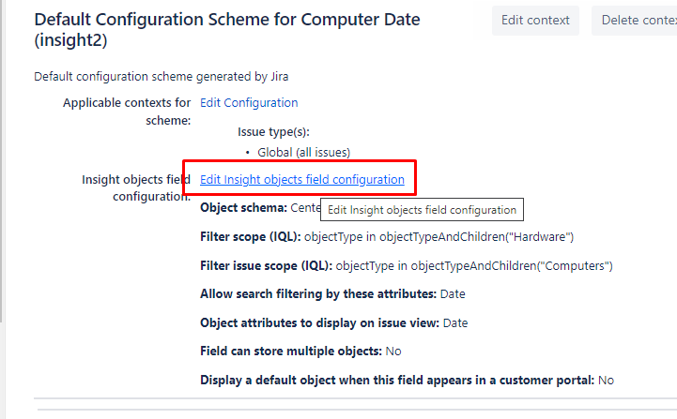Click the Edit context button
The image size is (677, 419).
tap(535, 21)
